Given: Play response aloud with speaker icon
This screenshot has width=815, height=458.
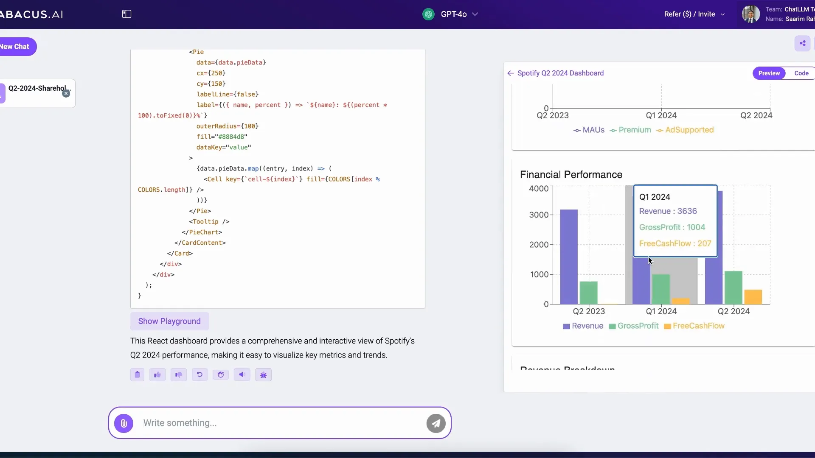Looking at the screenshot, I should click(242, 375).
